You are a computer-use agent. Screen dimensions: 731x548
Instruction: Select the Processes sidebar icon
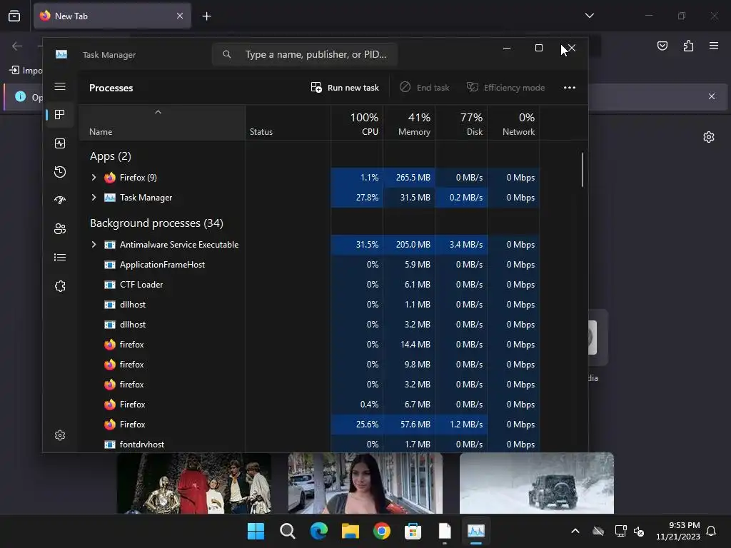click(60, 115)
